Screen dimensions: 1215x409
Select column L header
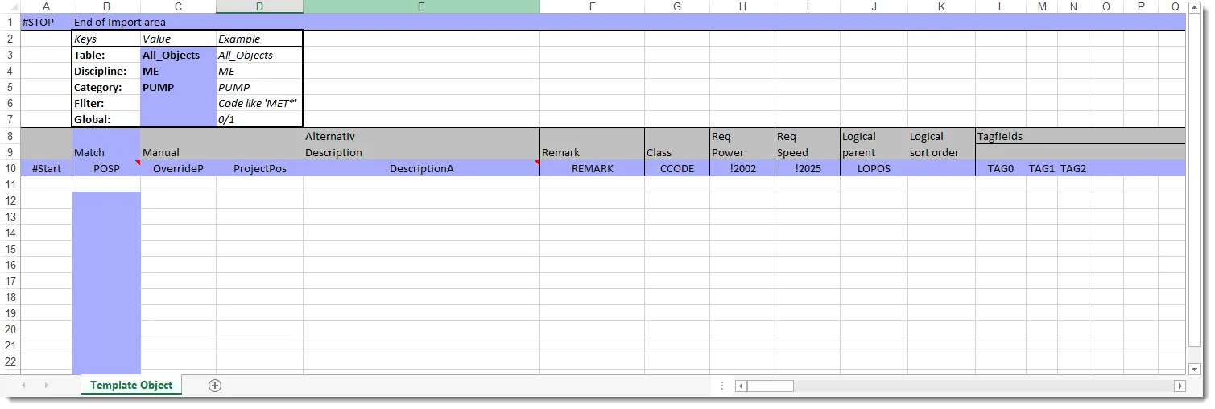[1001, 6]
